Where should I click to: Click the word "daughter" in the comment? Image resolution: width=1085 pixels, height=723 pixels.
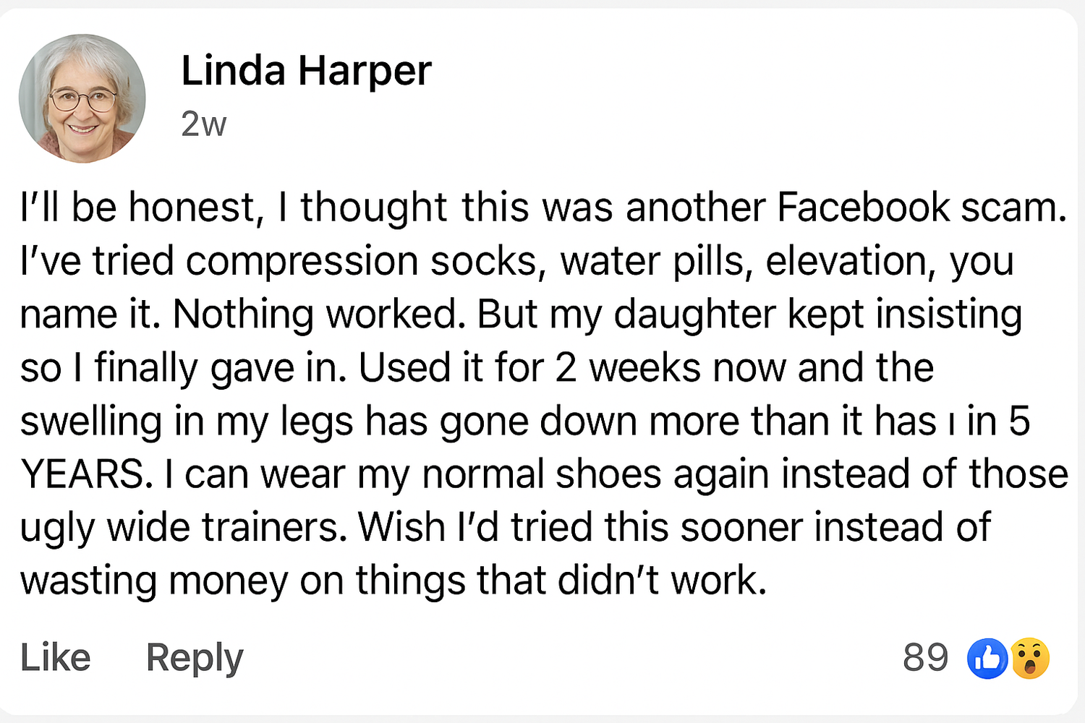click(x=694, y=315)
